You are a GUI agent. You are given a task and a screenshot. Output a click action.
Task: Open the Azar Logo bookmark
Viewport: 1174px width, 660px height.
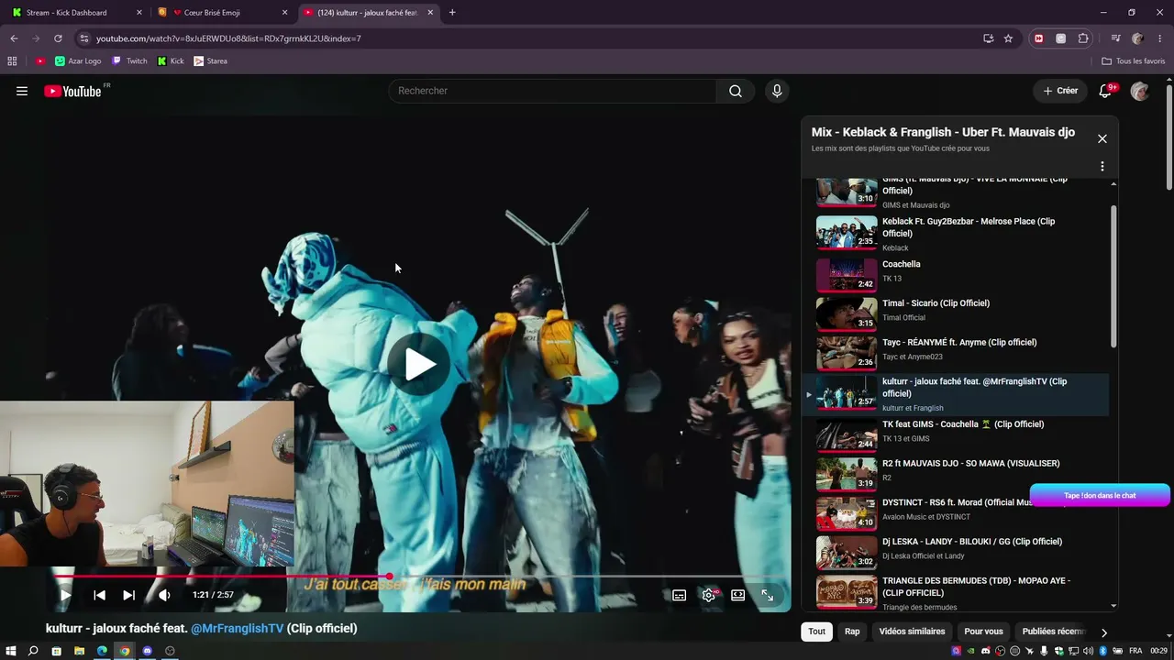[x=78, y=61]
